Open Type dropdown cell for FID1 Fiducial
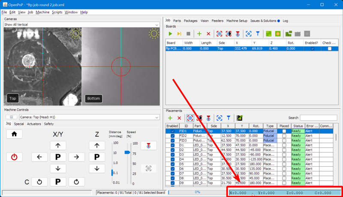Viewport: 343px width, 197px height. coord(270,131)
